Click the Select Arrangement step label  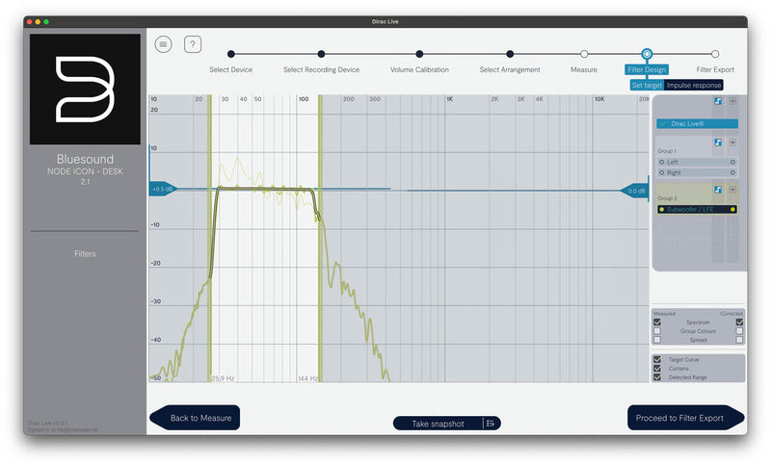[510, 69]
